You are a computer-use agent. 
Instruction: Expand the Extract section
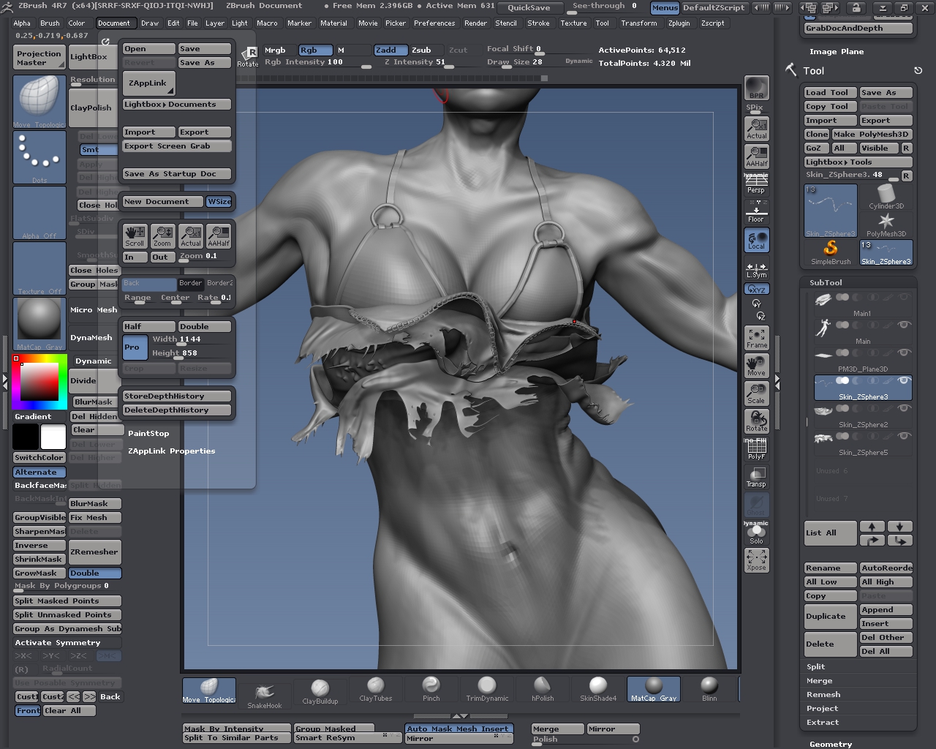tap(823, 722)
